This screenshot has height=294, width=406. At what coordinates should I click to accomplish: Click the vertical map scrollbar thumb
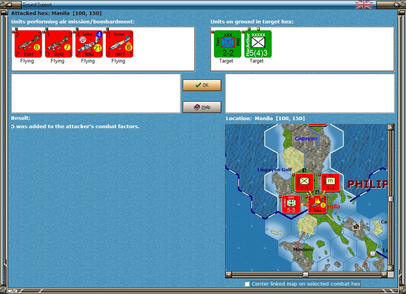click(391, 199)
